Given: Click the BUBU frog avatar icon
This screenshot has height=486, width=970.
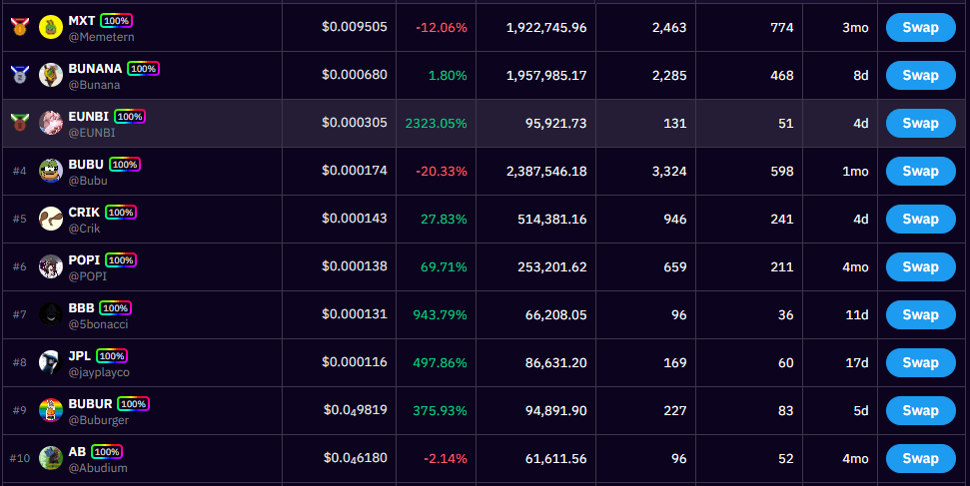Looking at the screenshot, I should (x=51, y=172).
